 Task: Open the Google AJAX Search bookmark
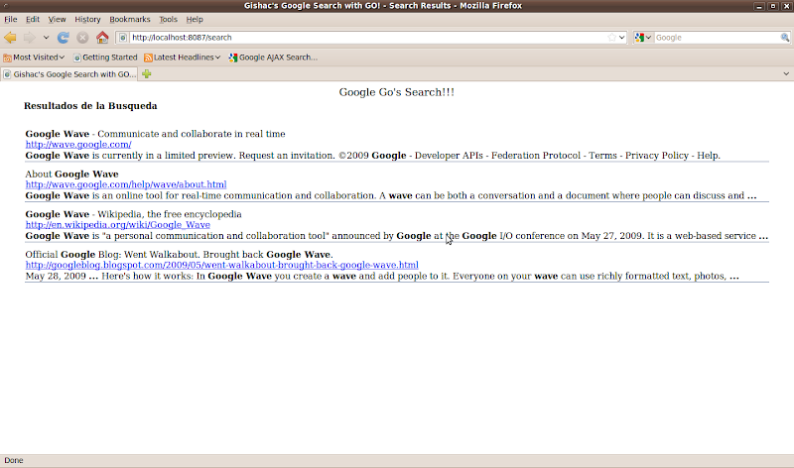click(x=273, y=58)
